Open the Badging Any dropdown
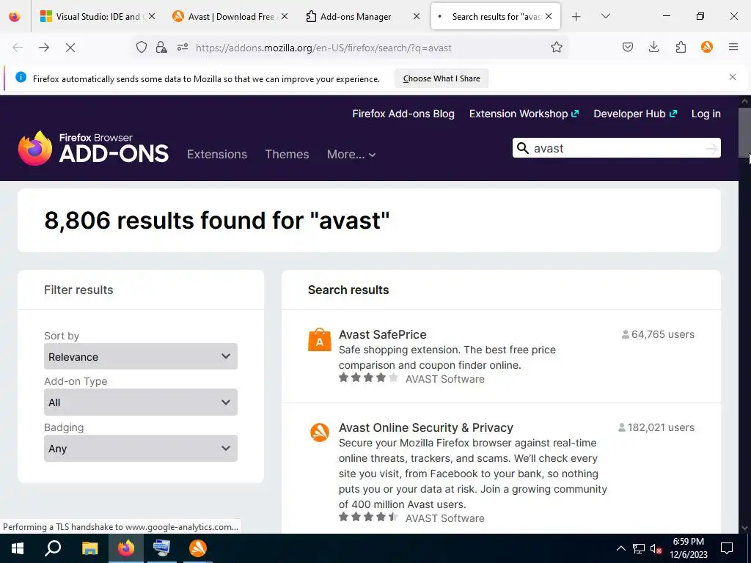Screen dimensions: 751x563 pyautogui.click(x=141, y=448)
